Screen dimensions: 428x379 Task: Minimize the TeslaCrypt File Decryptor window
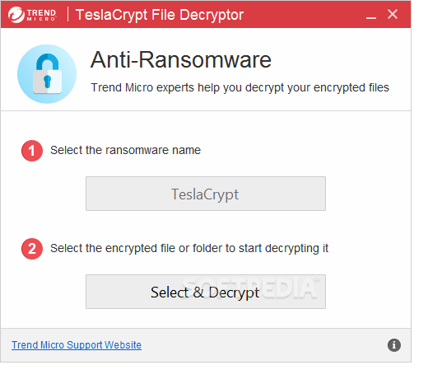[x=371, y=15]
